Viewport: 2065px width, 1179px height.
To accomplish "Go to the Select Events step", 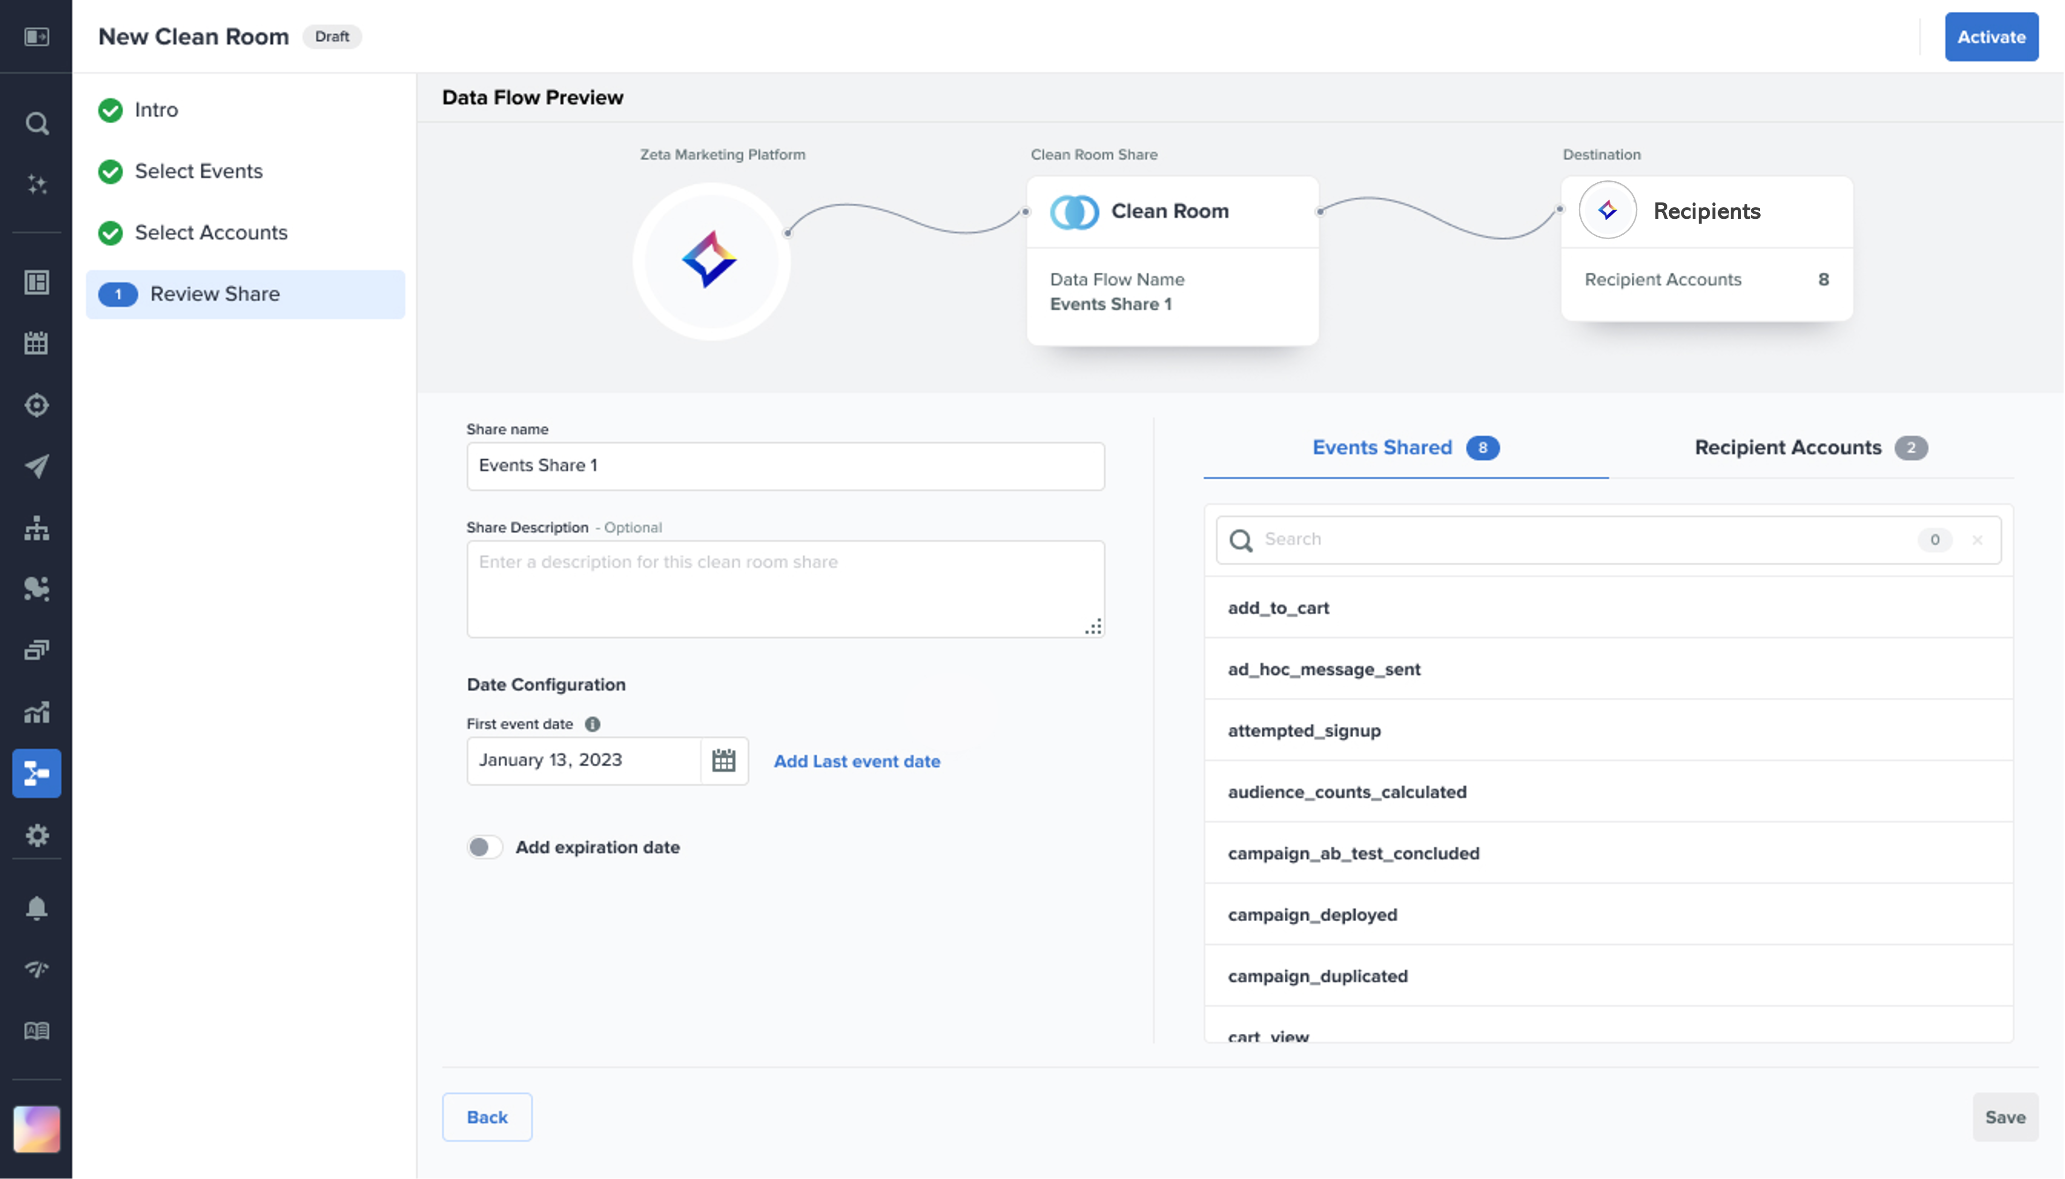I will (x=198, y=171).
